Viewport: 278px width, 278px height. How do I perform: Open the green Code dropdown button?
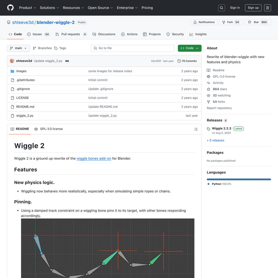tap(190, 48)
